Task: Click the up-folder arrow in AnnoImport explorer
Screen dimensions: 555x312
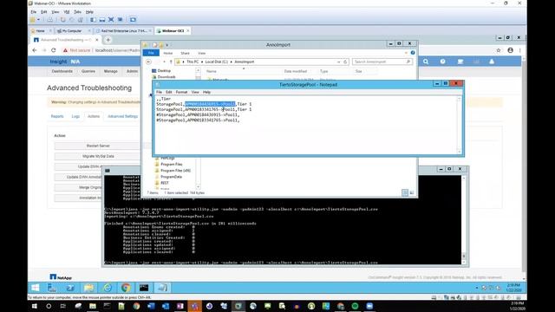Action: (x=171, y=62)
